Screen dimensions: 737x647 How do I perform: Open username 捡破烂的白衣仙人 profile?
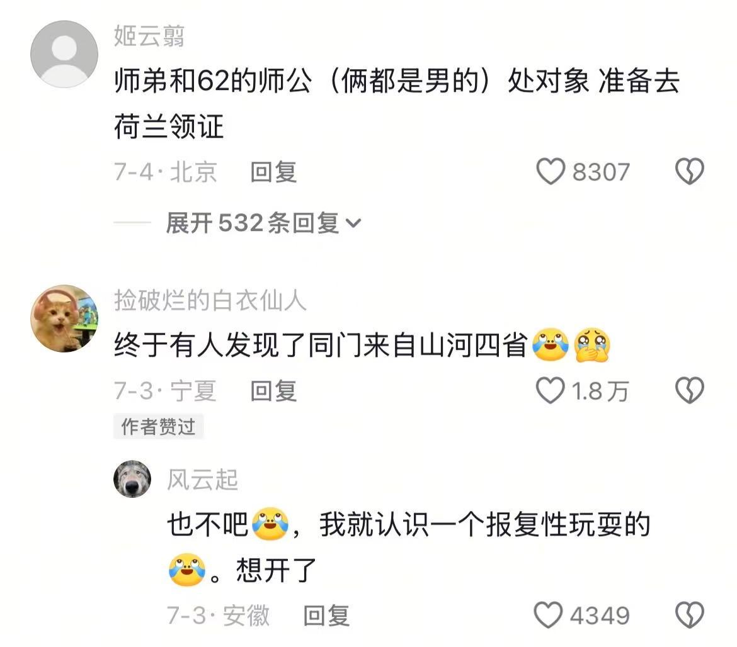[x=210, y=300]
